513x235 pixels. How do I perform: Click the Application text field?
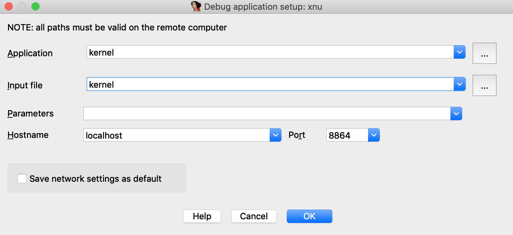(x=270, y=52)
